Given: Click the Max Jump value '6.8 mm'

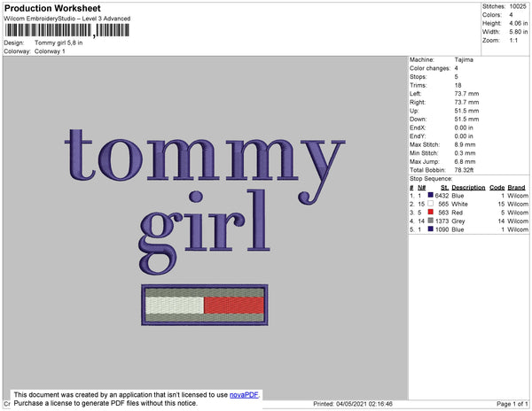Looking at the screenshot, I should click(x=465, y=161).
